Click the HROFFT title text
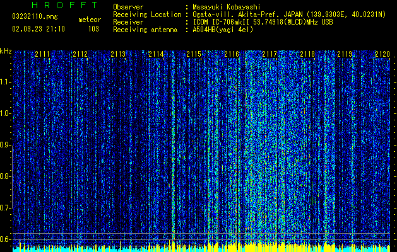The height and width of the screenshot is (252, 397). [64, 5]
